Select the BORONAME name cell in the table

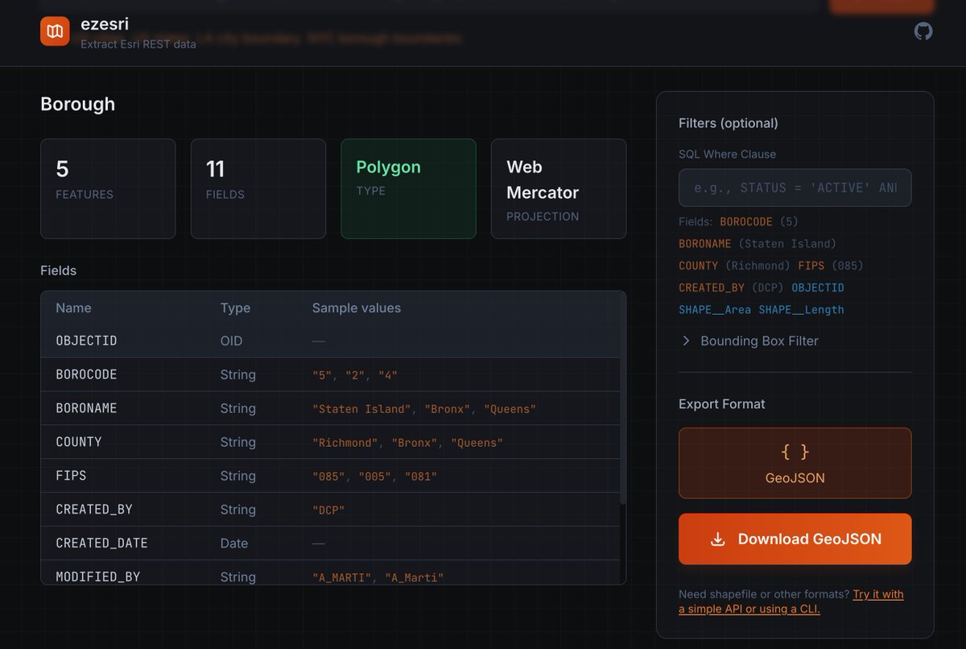pos(86,408)
